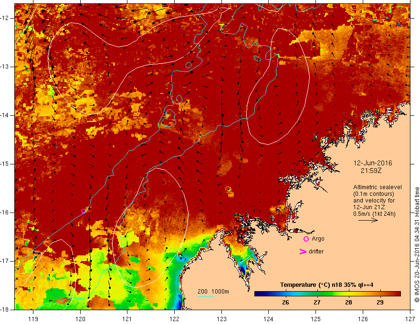The width and height of the screenshot is (420, 324).
Task: Click the time text '21:59Z'
Action: click(371, 171)
